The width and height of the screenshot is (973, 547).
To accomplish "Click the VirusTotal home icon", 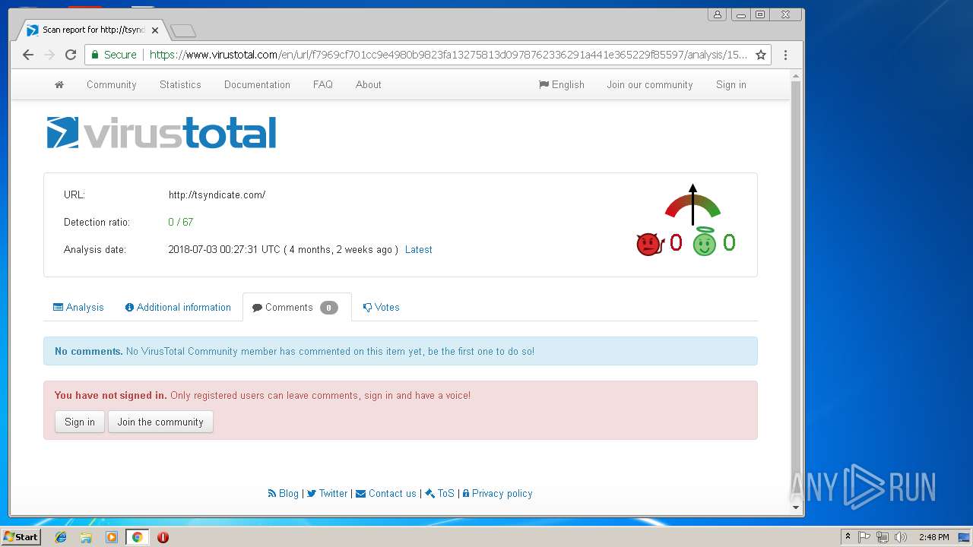I will (x=59, y=84).
